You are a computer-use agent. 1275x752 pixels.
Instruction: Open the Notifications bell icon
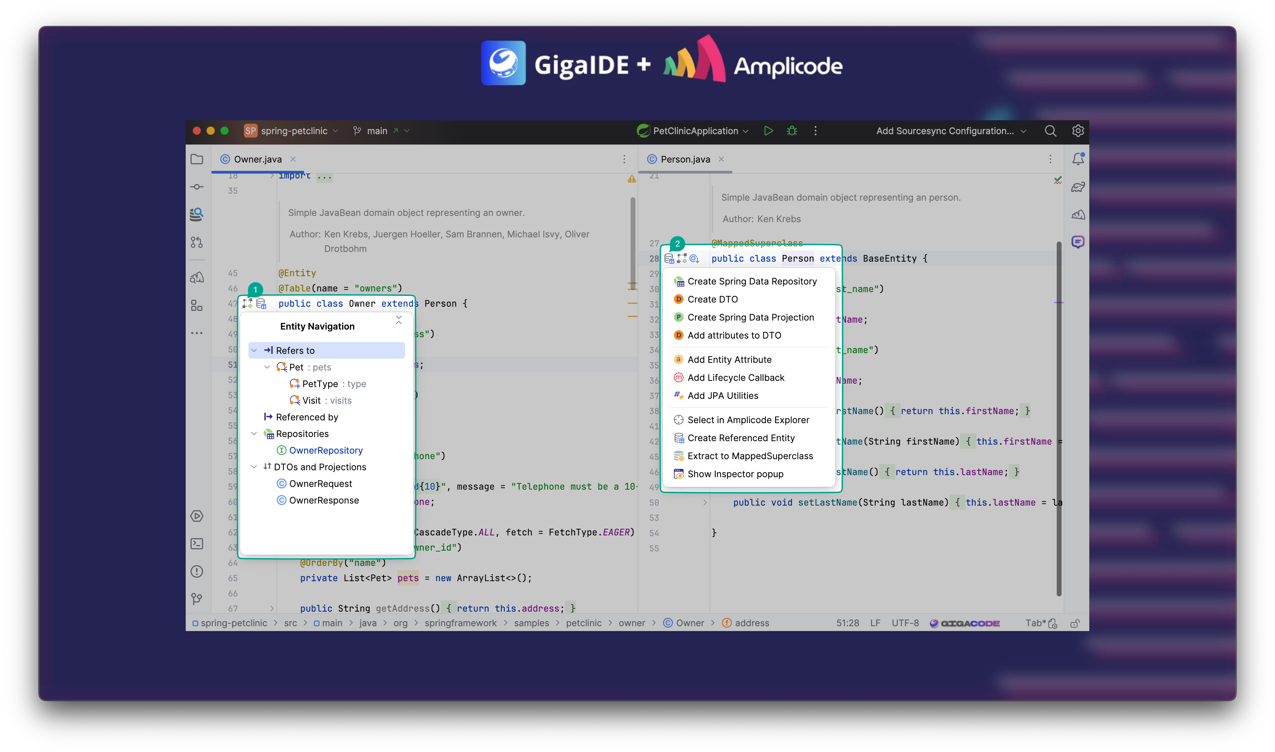click(x=1078, y=159)
